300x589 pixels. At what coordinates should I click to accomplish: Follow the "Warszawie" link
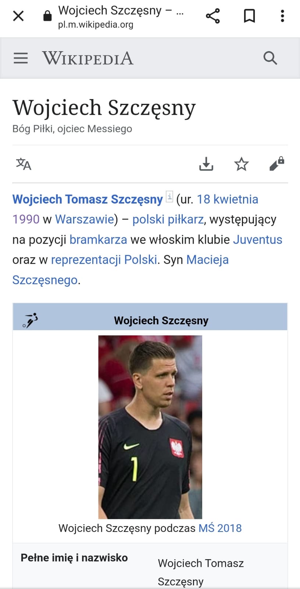point(85,219)
